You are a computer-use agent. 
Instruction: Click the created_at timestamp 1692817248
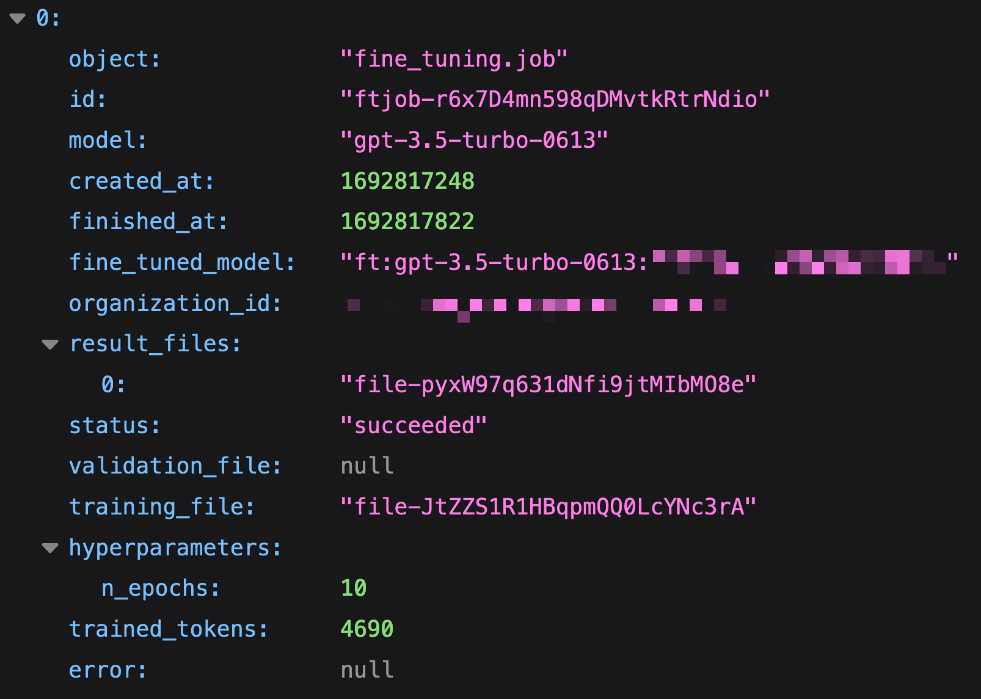(x=407, y=181)
